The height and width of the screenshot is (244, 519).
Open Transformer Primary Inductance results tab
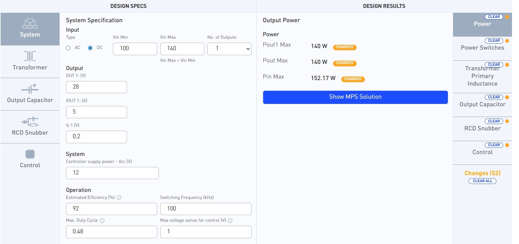[482, 76]
